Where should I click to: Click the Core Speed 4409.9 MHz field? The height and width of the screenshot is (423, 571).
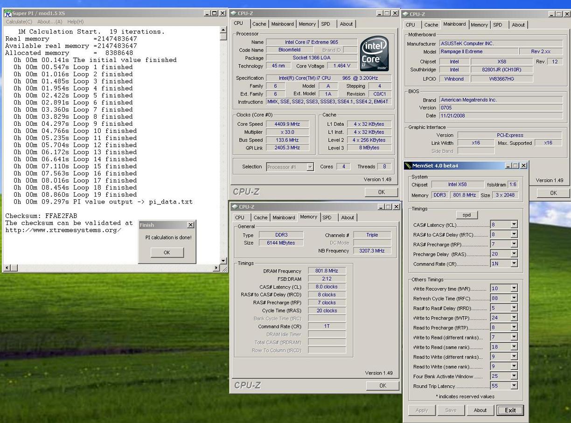[288, 124]
